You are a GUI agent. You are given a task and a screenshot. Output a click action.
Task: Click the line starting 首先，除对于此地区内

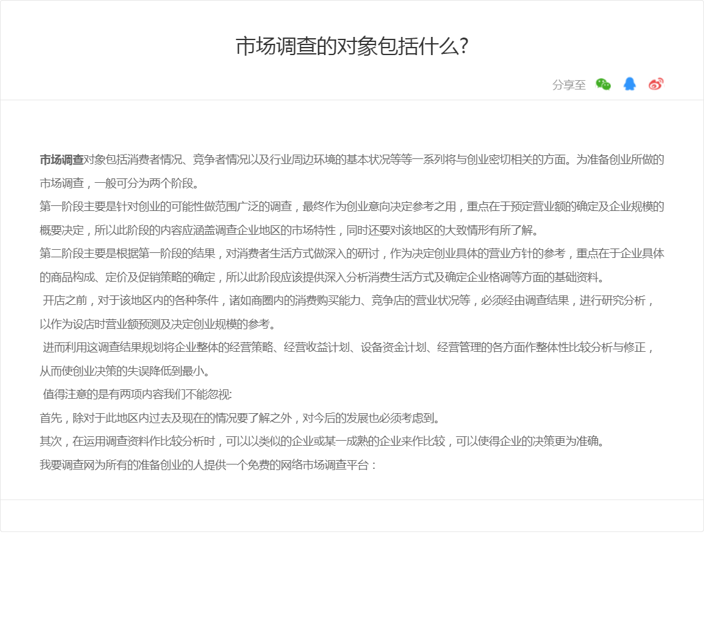[x=242, y=418]
